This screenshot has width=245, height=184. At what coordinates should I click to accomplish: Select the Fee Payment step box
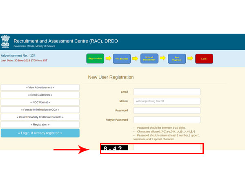[x=177, y=59]
